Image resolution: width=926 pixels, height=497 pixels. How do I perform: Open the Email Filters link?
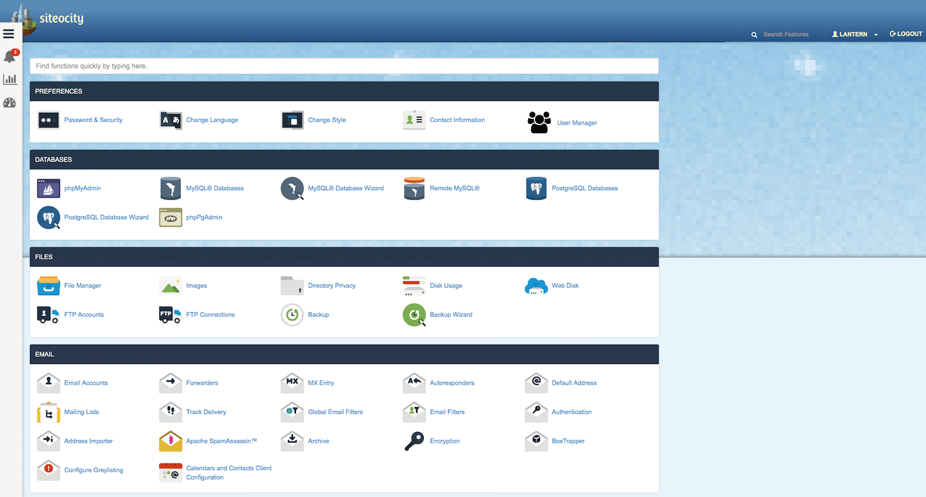coord(447,412)
